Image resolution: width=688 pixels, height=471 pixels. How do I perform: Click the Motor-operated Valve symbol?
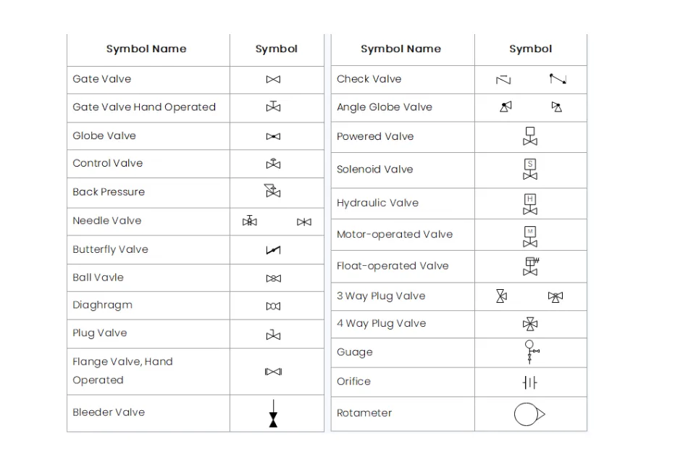tap(530, 236)
